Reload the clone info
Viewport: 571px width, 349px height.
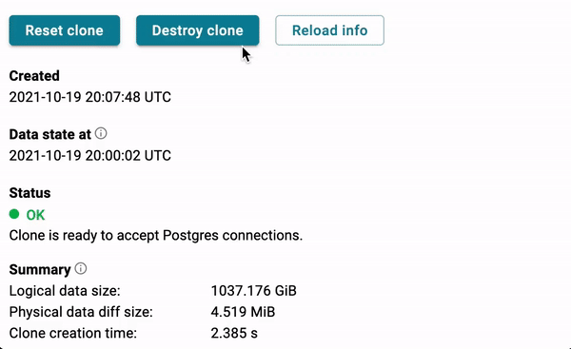pyautogui.click(x=329, y=30)
